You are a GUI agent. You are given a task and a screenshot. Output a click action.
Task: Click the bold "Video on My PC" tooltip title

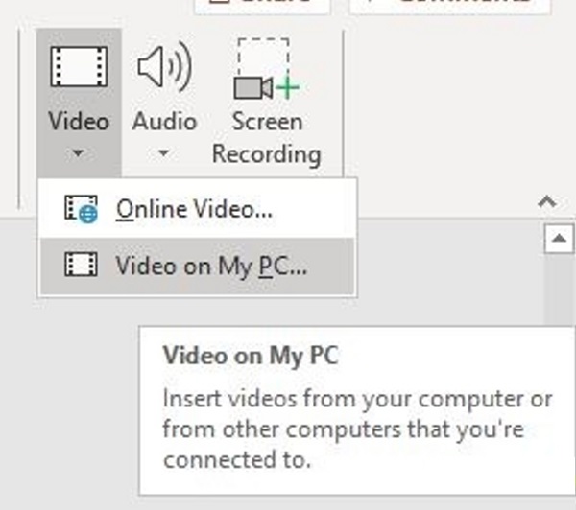[x=251, y=358]
